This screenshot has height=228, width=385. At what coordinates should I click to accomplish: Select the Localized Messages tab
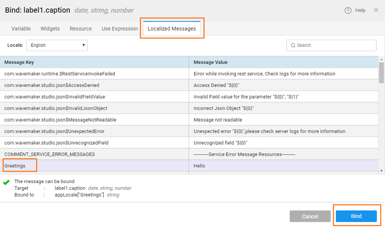coord(171,29)
